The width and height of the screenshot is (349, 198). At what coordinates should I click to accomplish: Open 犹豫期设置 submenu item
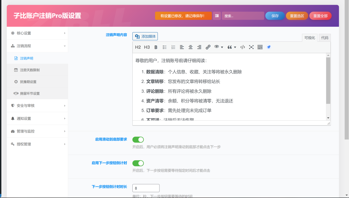(x=28, y=82)
